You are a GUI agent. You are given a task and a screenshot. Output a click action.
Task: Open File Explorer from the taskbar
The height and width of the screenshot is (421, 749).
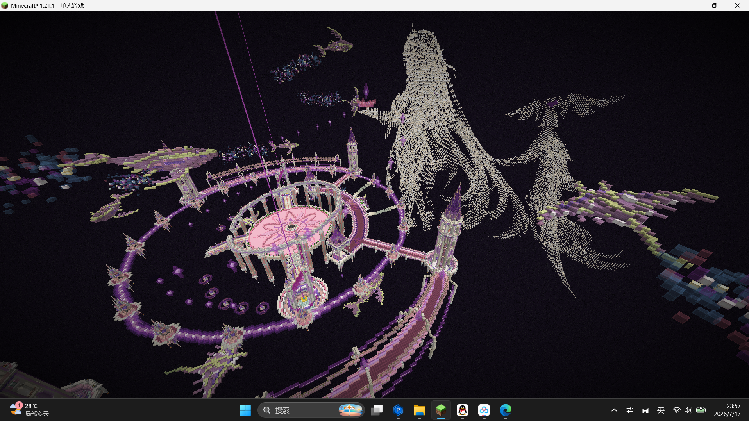(420, 410)
